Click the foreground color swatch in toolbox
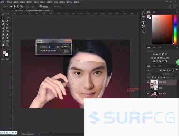Viewport: 179px width, 136px height. (x=4, y=53)
